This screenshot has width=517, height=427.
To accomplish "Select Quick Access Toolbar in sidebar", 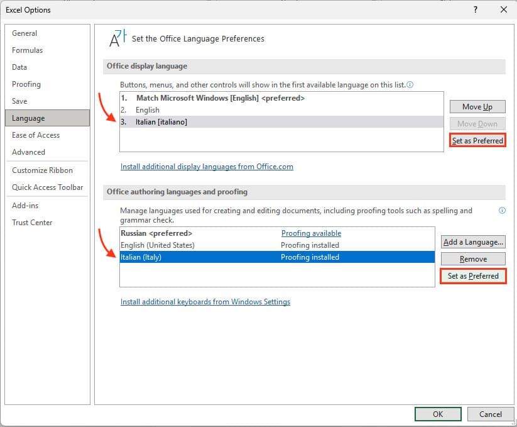I will (x=47, y=187).
